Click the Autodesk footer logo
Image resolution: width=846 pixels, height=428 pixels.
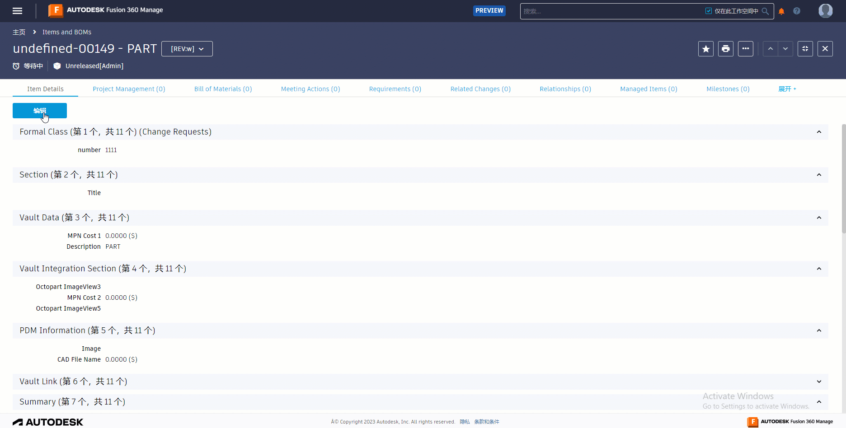coord(48,422)
